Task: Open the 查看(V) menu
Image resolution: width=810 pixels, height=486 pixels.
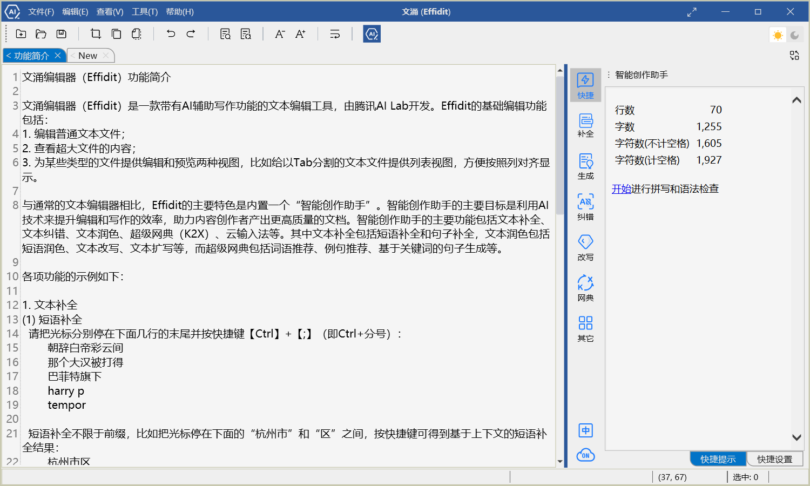Action: coord(110,12)
